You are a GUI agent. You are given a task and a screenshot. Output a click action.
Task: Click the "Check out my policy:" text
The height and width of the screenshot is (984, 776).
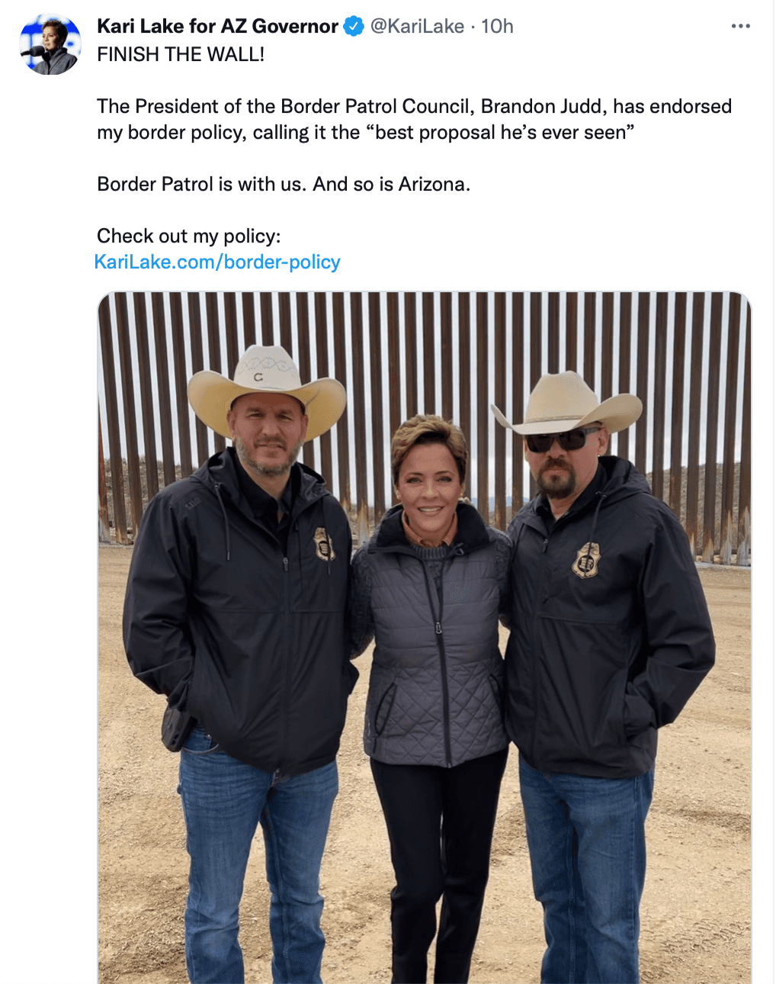click(x=188, y=236)
